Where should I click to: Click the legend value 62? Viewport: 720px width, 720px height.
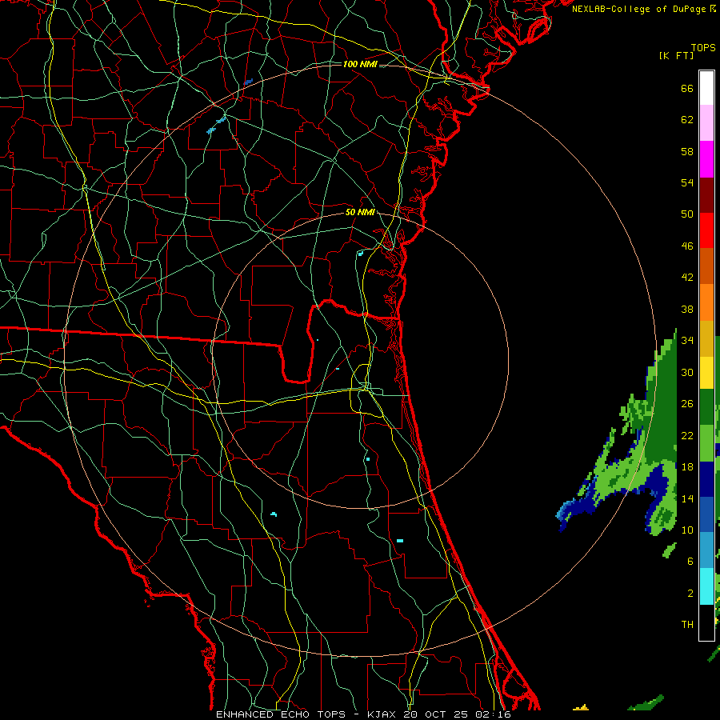[687, 120]
